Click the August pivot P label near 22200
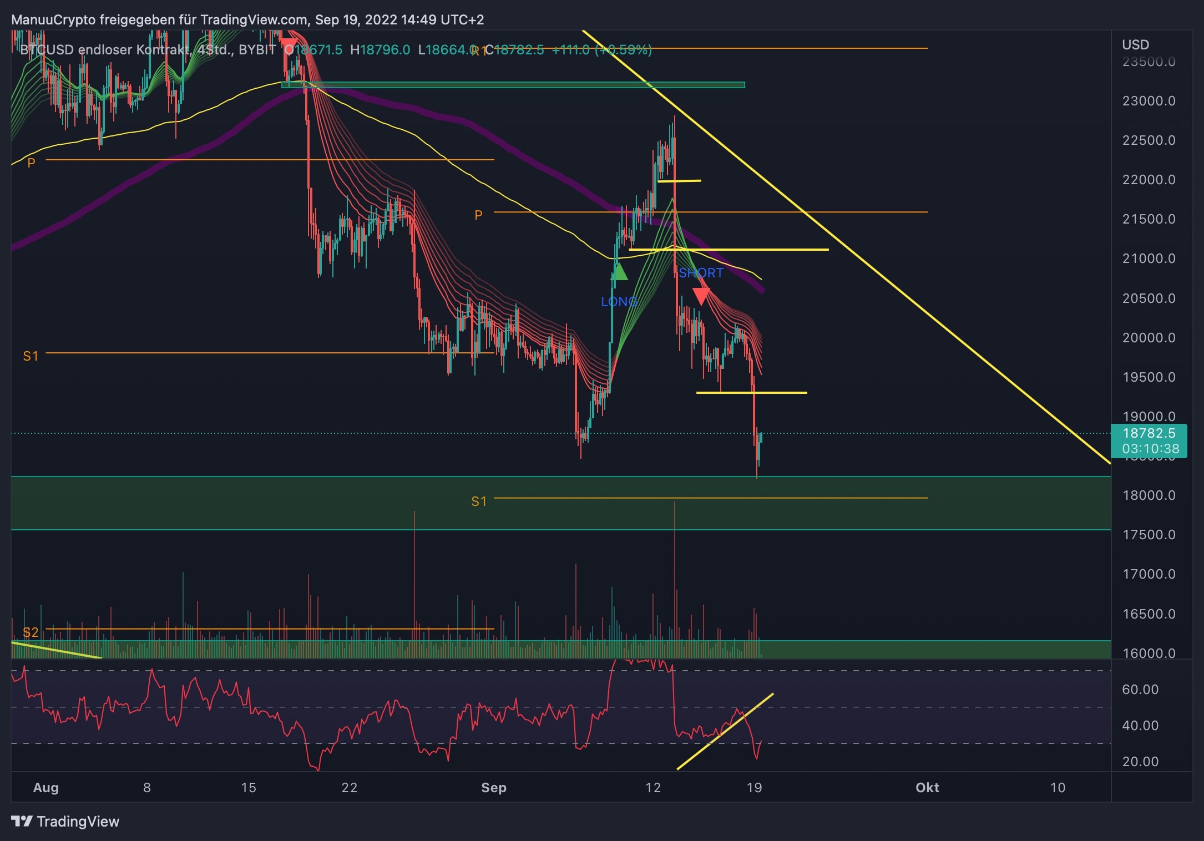This screenshot has width=1204, height=841. tap(31, 163)
